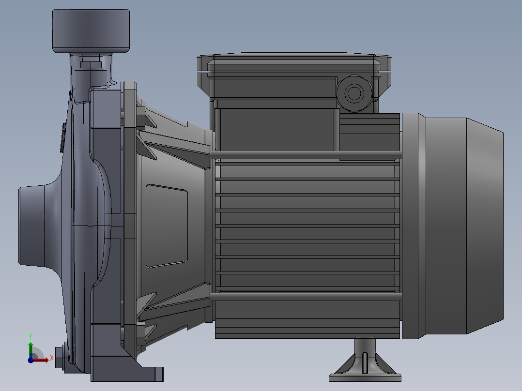Click the blue Z axis origin ball
The image size is (522, 391).
(31, 360)
